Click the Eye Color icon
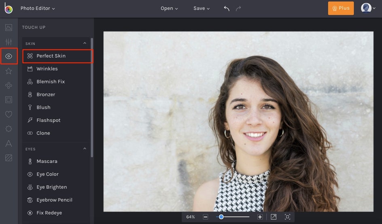Image resolution: width=382 pixels, height=224 pixels. click(x=30, y=174)
